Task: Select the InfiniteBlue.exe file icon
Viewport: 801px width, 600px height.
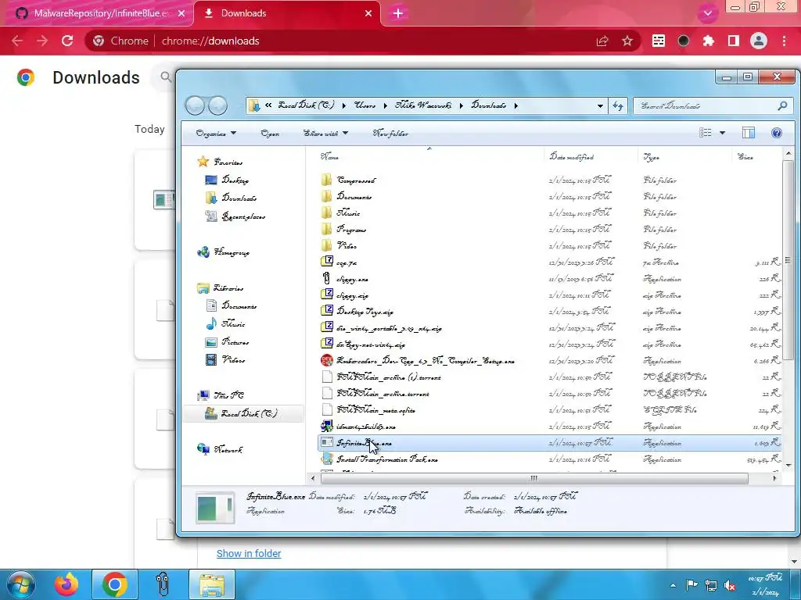Action: pos(327,442)
